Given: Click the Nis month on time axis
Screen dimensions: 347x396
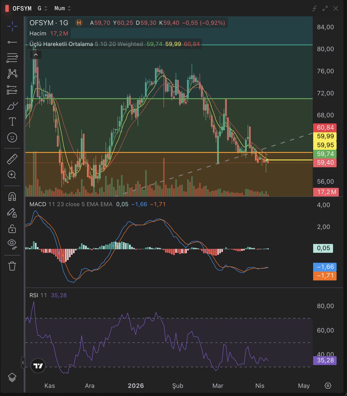Looking at the screenshot, I should coord(260,385).
